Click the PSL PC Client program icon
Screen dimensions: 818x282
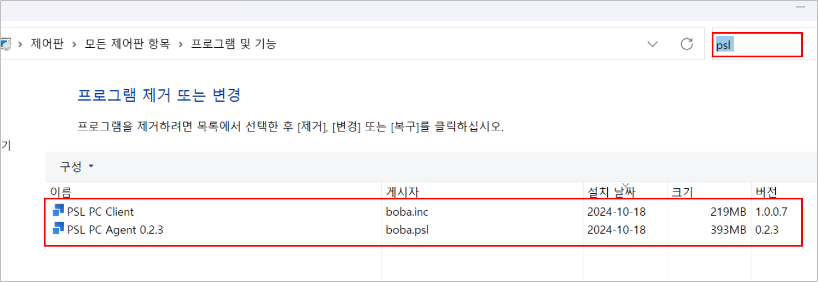click(58, 211)
